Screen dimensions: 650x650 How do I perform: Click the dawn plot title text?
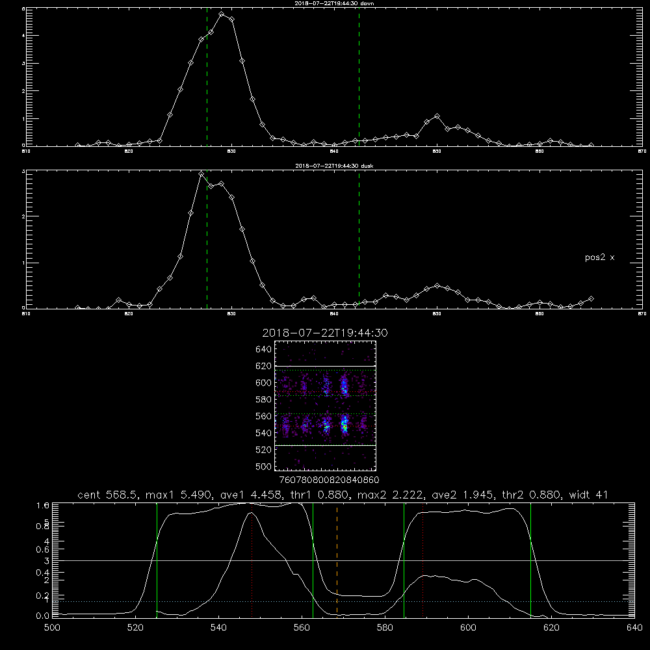point(335,3)
